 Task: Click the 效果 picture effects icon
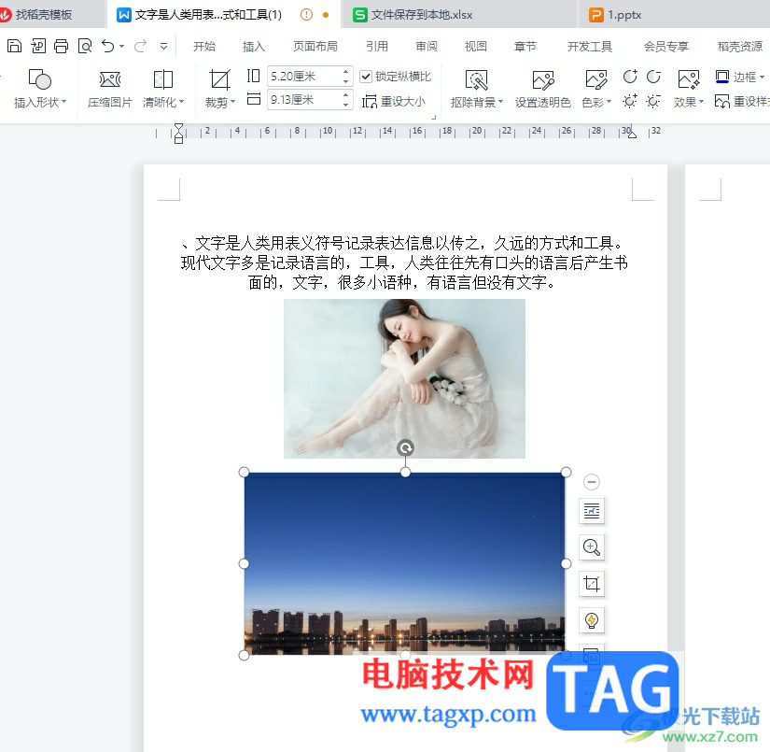689,79
